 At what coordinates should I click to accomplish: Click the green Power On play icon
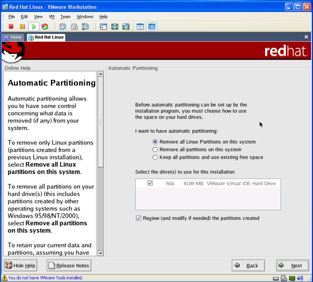34,26
